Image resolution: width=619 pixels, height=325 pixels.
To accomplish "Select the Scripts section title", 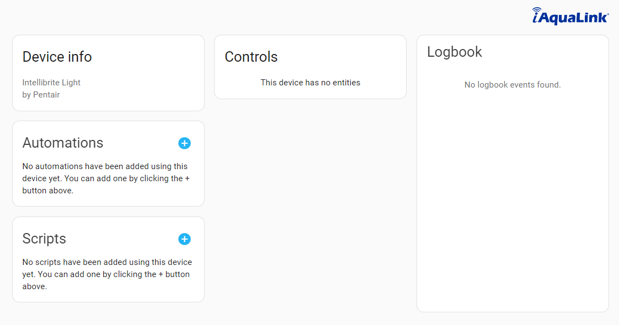I will tap(44, 239).
